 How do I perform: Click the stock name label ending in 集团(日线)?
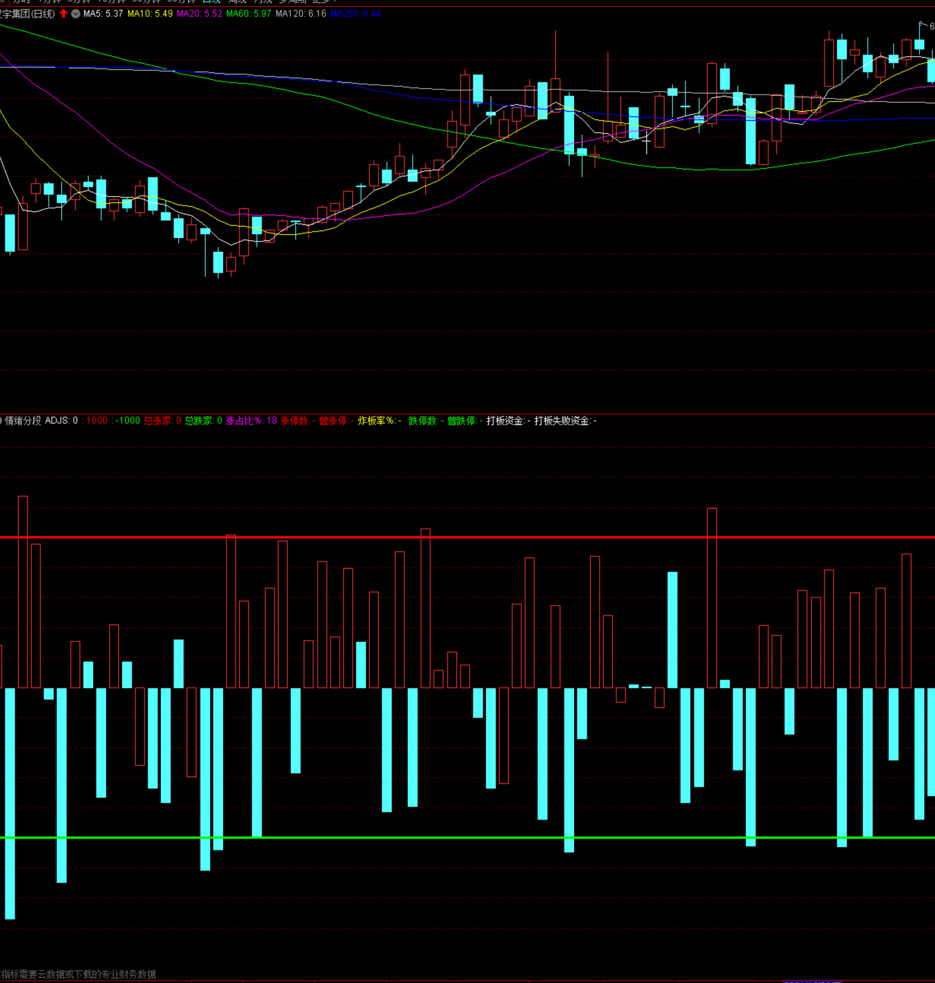click(x=27, y=14)
